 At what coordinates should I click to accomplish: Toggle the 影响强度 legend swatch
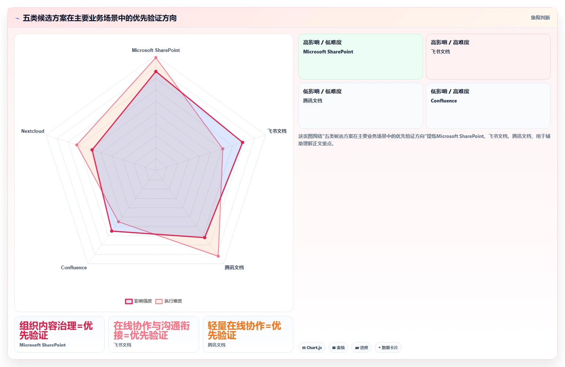(129, 301)
